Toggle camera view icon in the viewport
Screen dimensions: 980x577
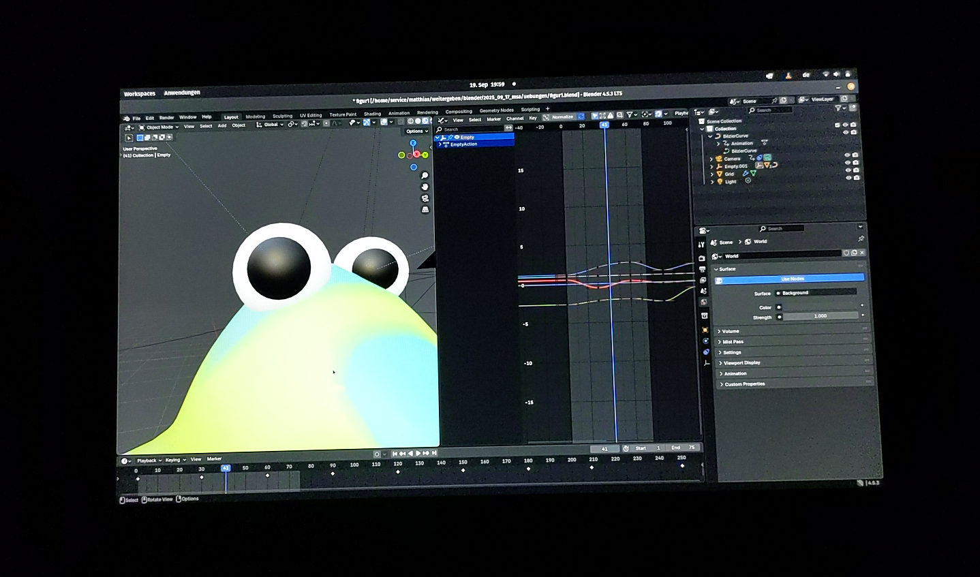click(x=425, y=198)
